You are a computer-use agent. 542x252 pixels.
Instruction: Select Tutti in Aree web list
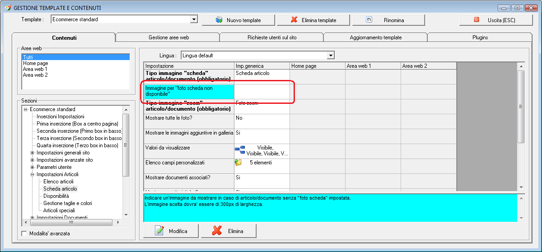76,57
